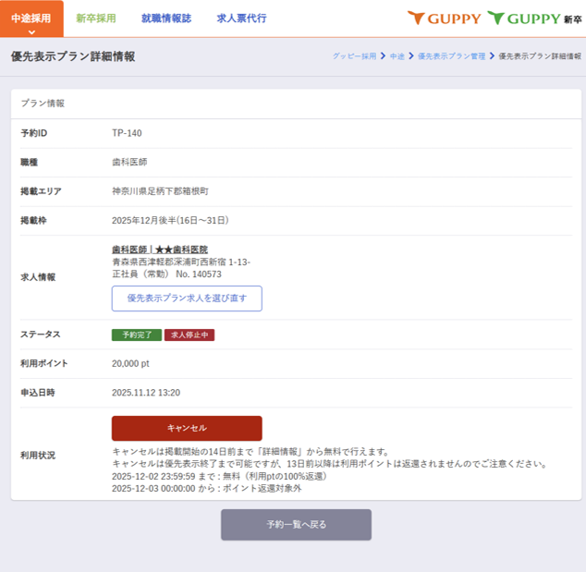
Task: Open 優先表示プラン管理 breadcrumb link
Action: (451, 56)
